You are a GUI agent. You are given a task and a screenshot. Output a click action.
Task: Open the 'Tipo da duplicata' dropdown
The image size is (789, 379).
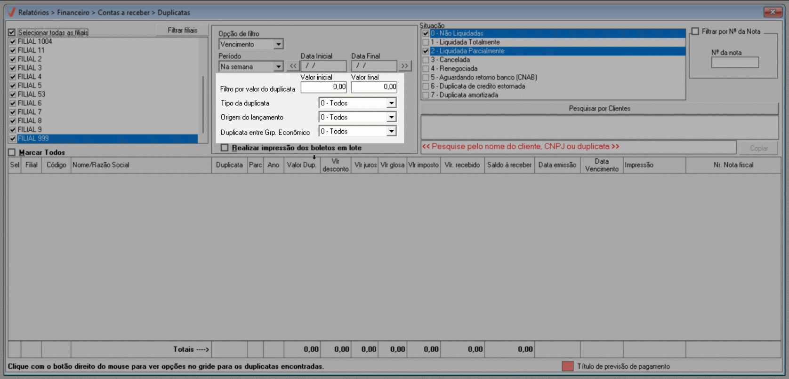click(x=391, y=103)
